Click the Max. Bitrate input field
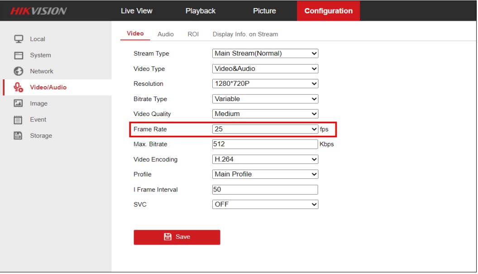478x274 pixels. coord(265,144)
